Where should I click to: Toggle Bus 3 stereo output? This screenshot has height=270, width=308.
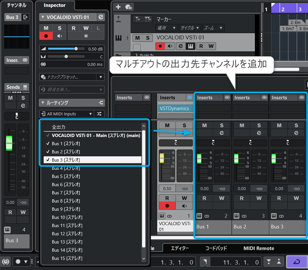pos(92,160)
